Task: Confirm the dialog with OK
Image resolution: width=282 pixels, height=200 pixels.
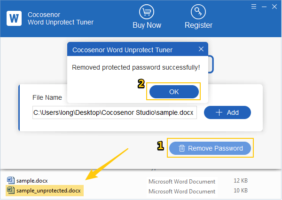Action: 174,92
